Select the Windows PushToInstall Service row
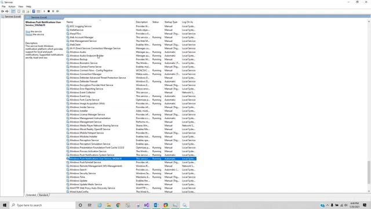Viewport: 371px width, 209px height. tap(132, 163)
